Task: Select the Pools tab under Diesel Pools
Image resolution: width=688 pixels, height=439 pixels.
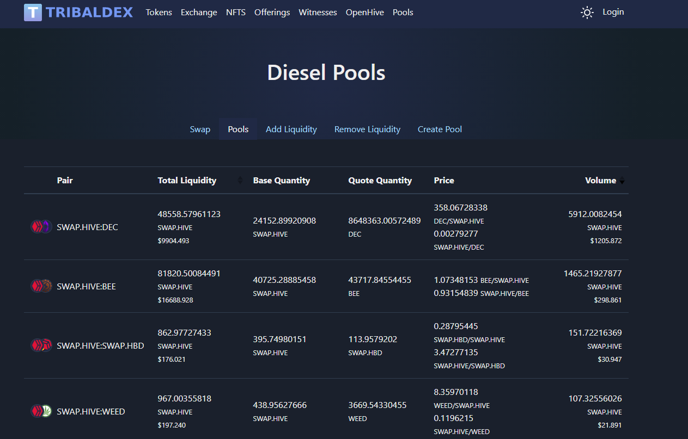Action: click(238, 129)
